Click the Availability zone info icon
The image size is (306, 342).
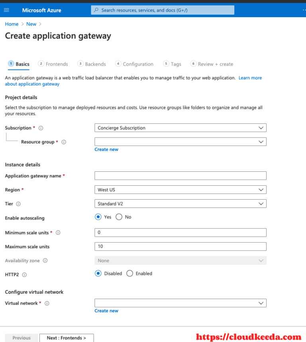click(x=45, y=260)
